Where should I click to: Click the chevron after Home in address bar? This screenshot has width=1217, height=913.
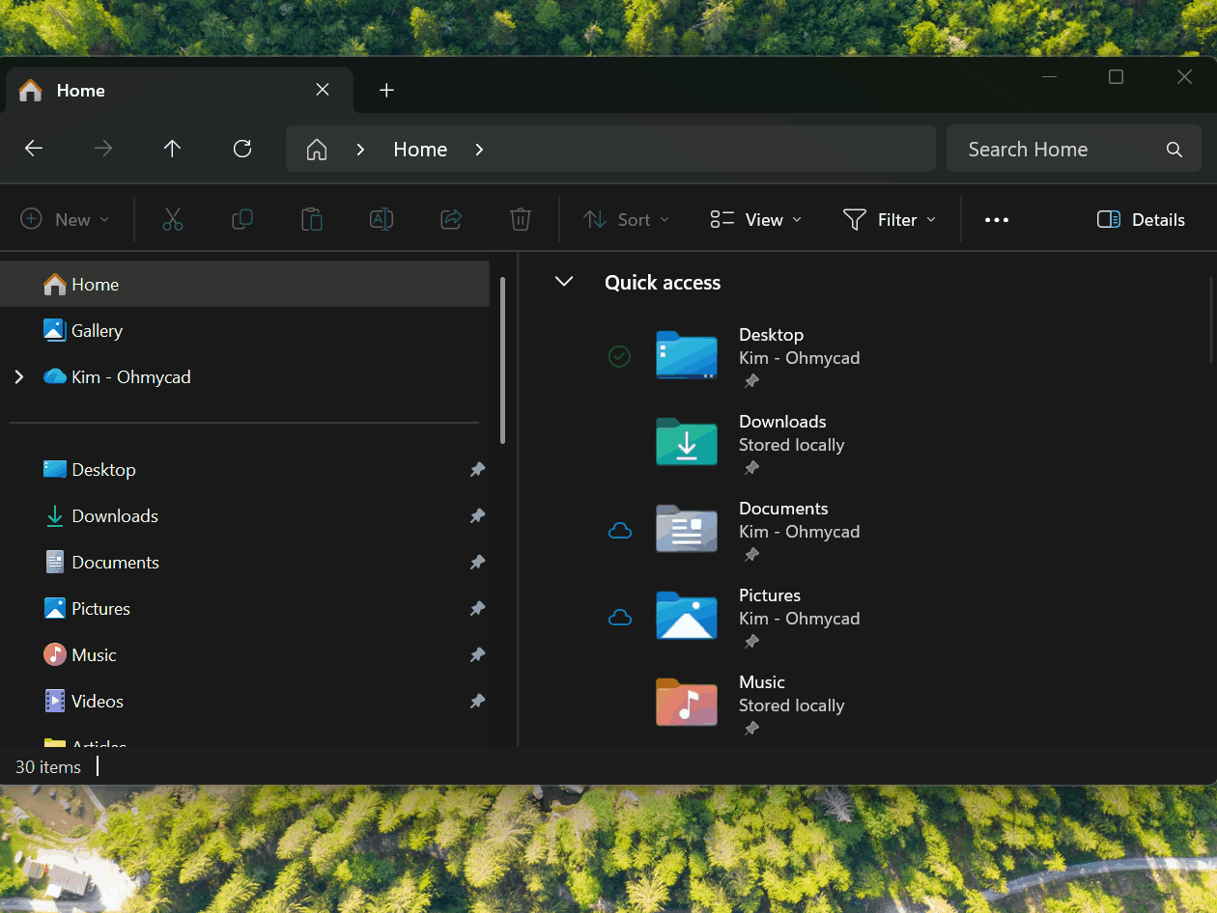(479, 150)
